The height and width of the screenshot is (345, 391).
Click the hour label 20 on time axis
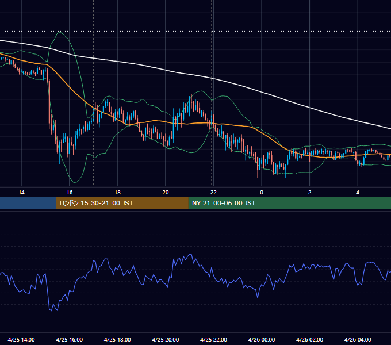166,193
